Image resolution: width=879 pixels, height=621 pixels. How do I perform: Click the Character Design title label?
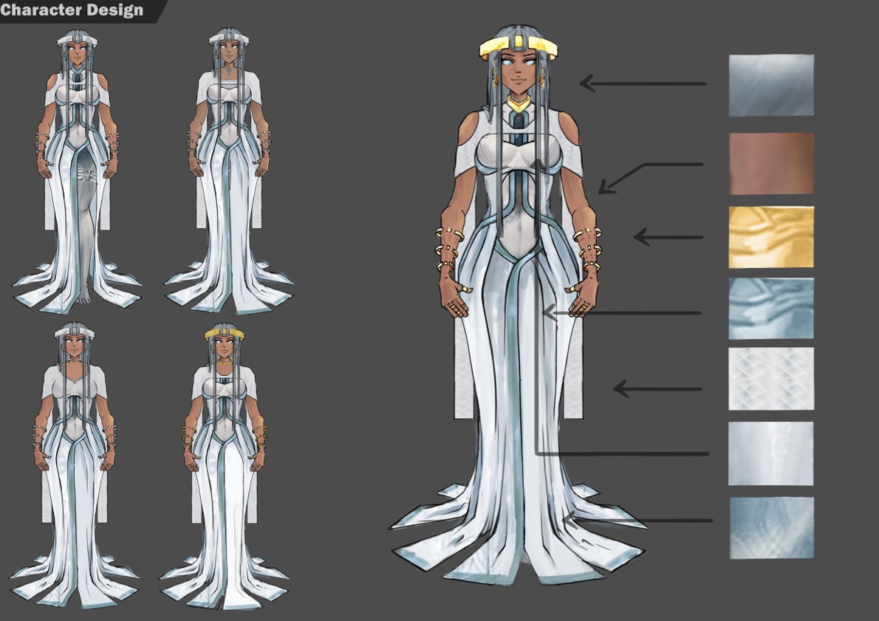point(72,10)
